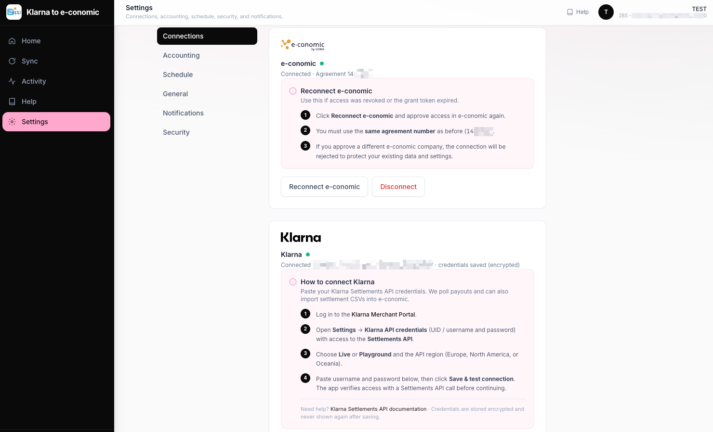Click the Help book icon in sidebar
The image size is (713, 432).
[x=12, y=102]
